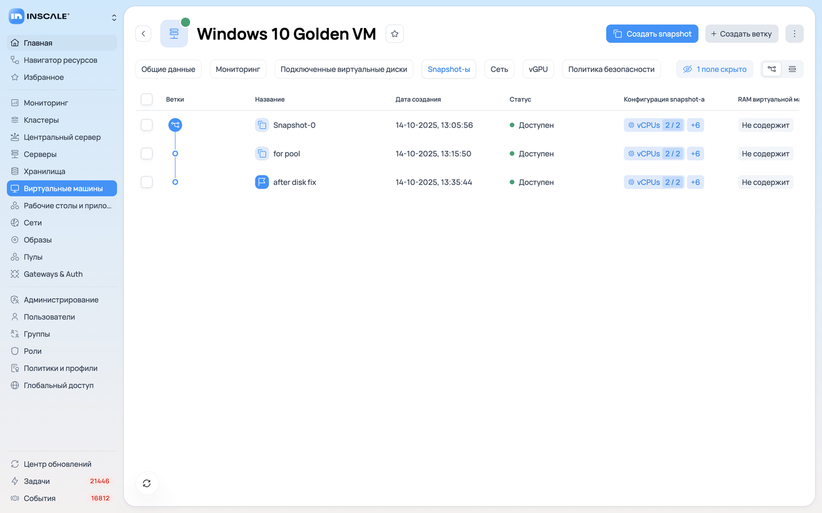Open Главная in the sidebar
This screenshot has height=513, width=822.
click(x=62, y=43)
